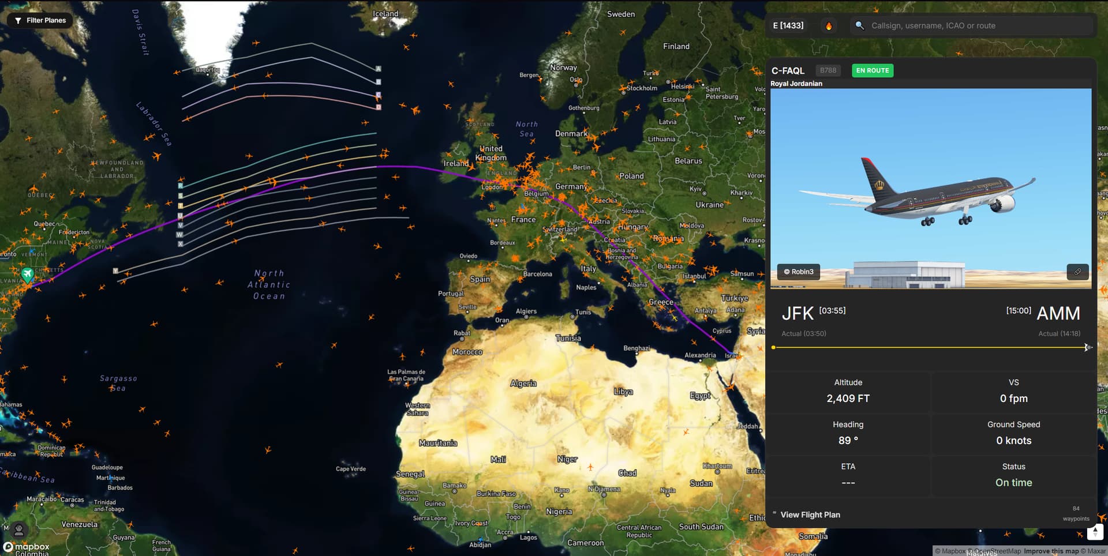This screenshot has width=1108, height=556.
Task: Select the AMM arrival airport code
Action: [x=1058, y=313]
